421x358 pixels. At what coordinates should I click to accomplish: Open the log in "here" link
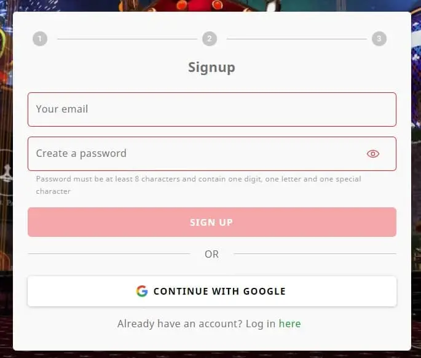click(289, 324)
